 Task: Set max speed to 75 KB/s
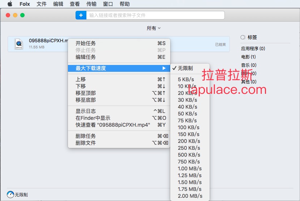click(190, 121)
